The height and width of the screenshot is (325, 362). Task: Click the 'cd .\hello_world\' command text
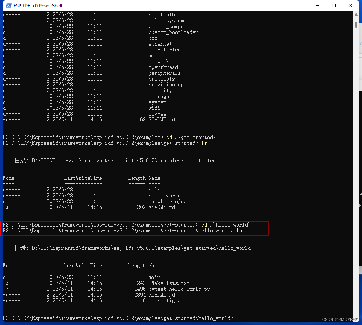click(226, 225)
